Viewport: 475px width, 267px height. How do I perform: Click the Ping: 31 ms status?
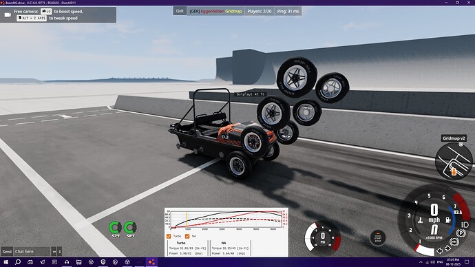[288, 11]
